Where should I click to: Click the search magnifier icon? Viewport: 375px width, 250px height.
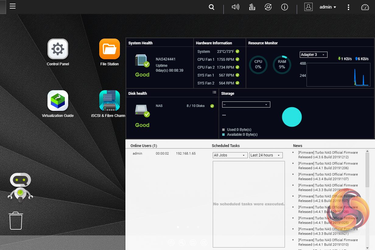212,7
